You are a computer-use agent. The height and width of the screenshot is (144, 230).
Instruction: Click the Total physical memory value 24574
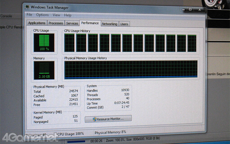point(74,91)
